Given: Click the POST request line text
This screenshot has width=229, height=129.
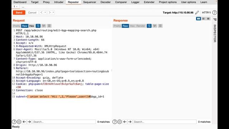Looking at the screenshot, I should tap(56, 32).
